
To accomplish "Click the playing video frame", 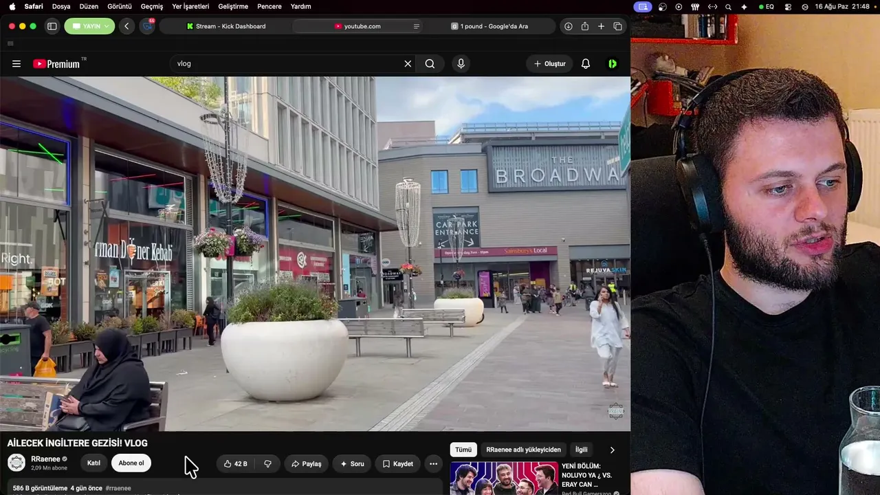I will (x=315, y=254).
